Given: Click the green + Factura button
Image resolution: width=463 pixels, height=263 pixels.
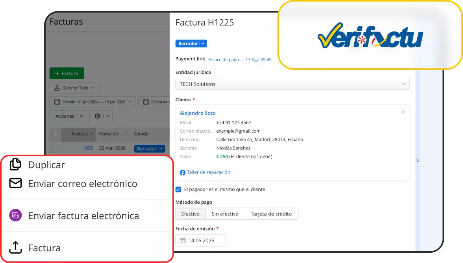Looking at the screenshot, I should click(67, 73).
